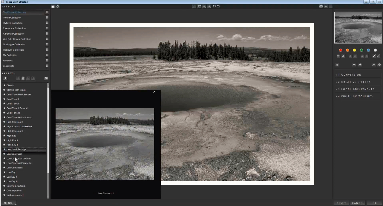Click the FIT zoom button
Image resolution: width=383 pixels, height=206 pixels.
[199, 6]
